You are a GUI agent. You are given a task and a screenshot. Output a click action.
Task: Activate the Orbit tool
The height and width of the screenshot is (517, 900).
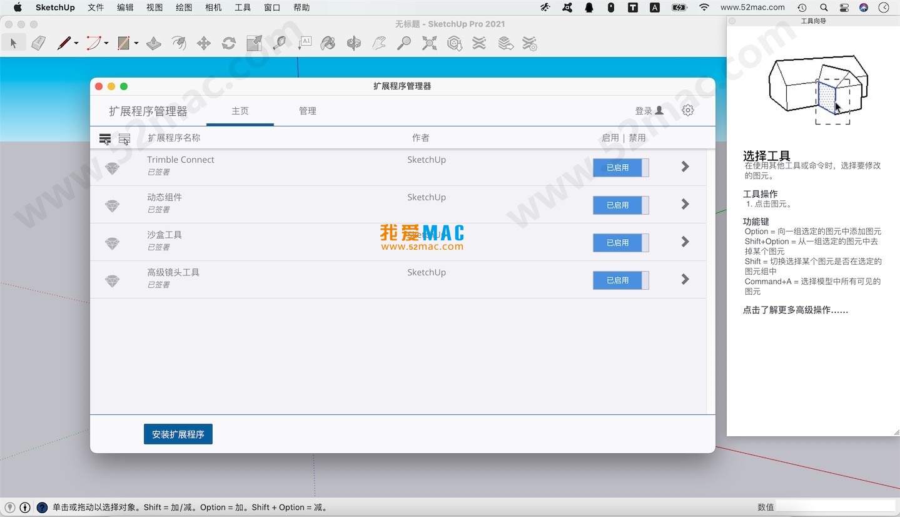354,43
